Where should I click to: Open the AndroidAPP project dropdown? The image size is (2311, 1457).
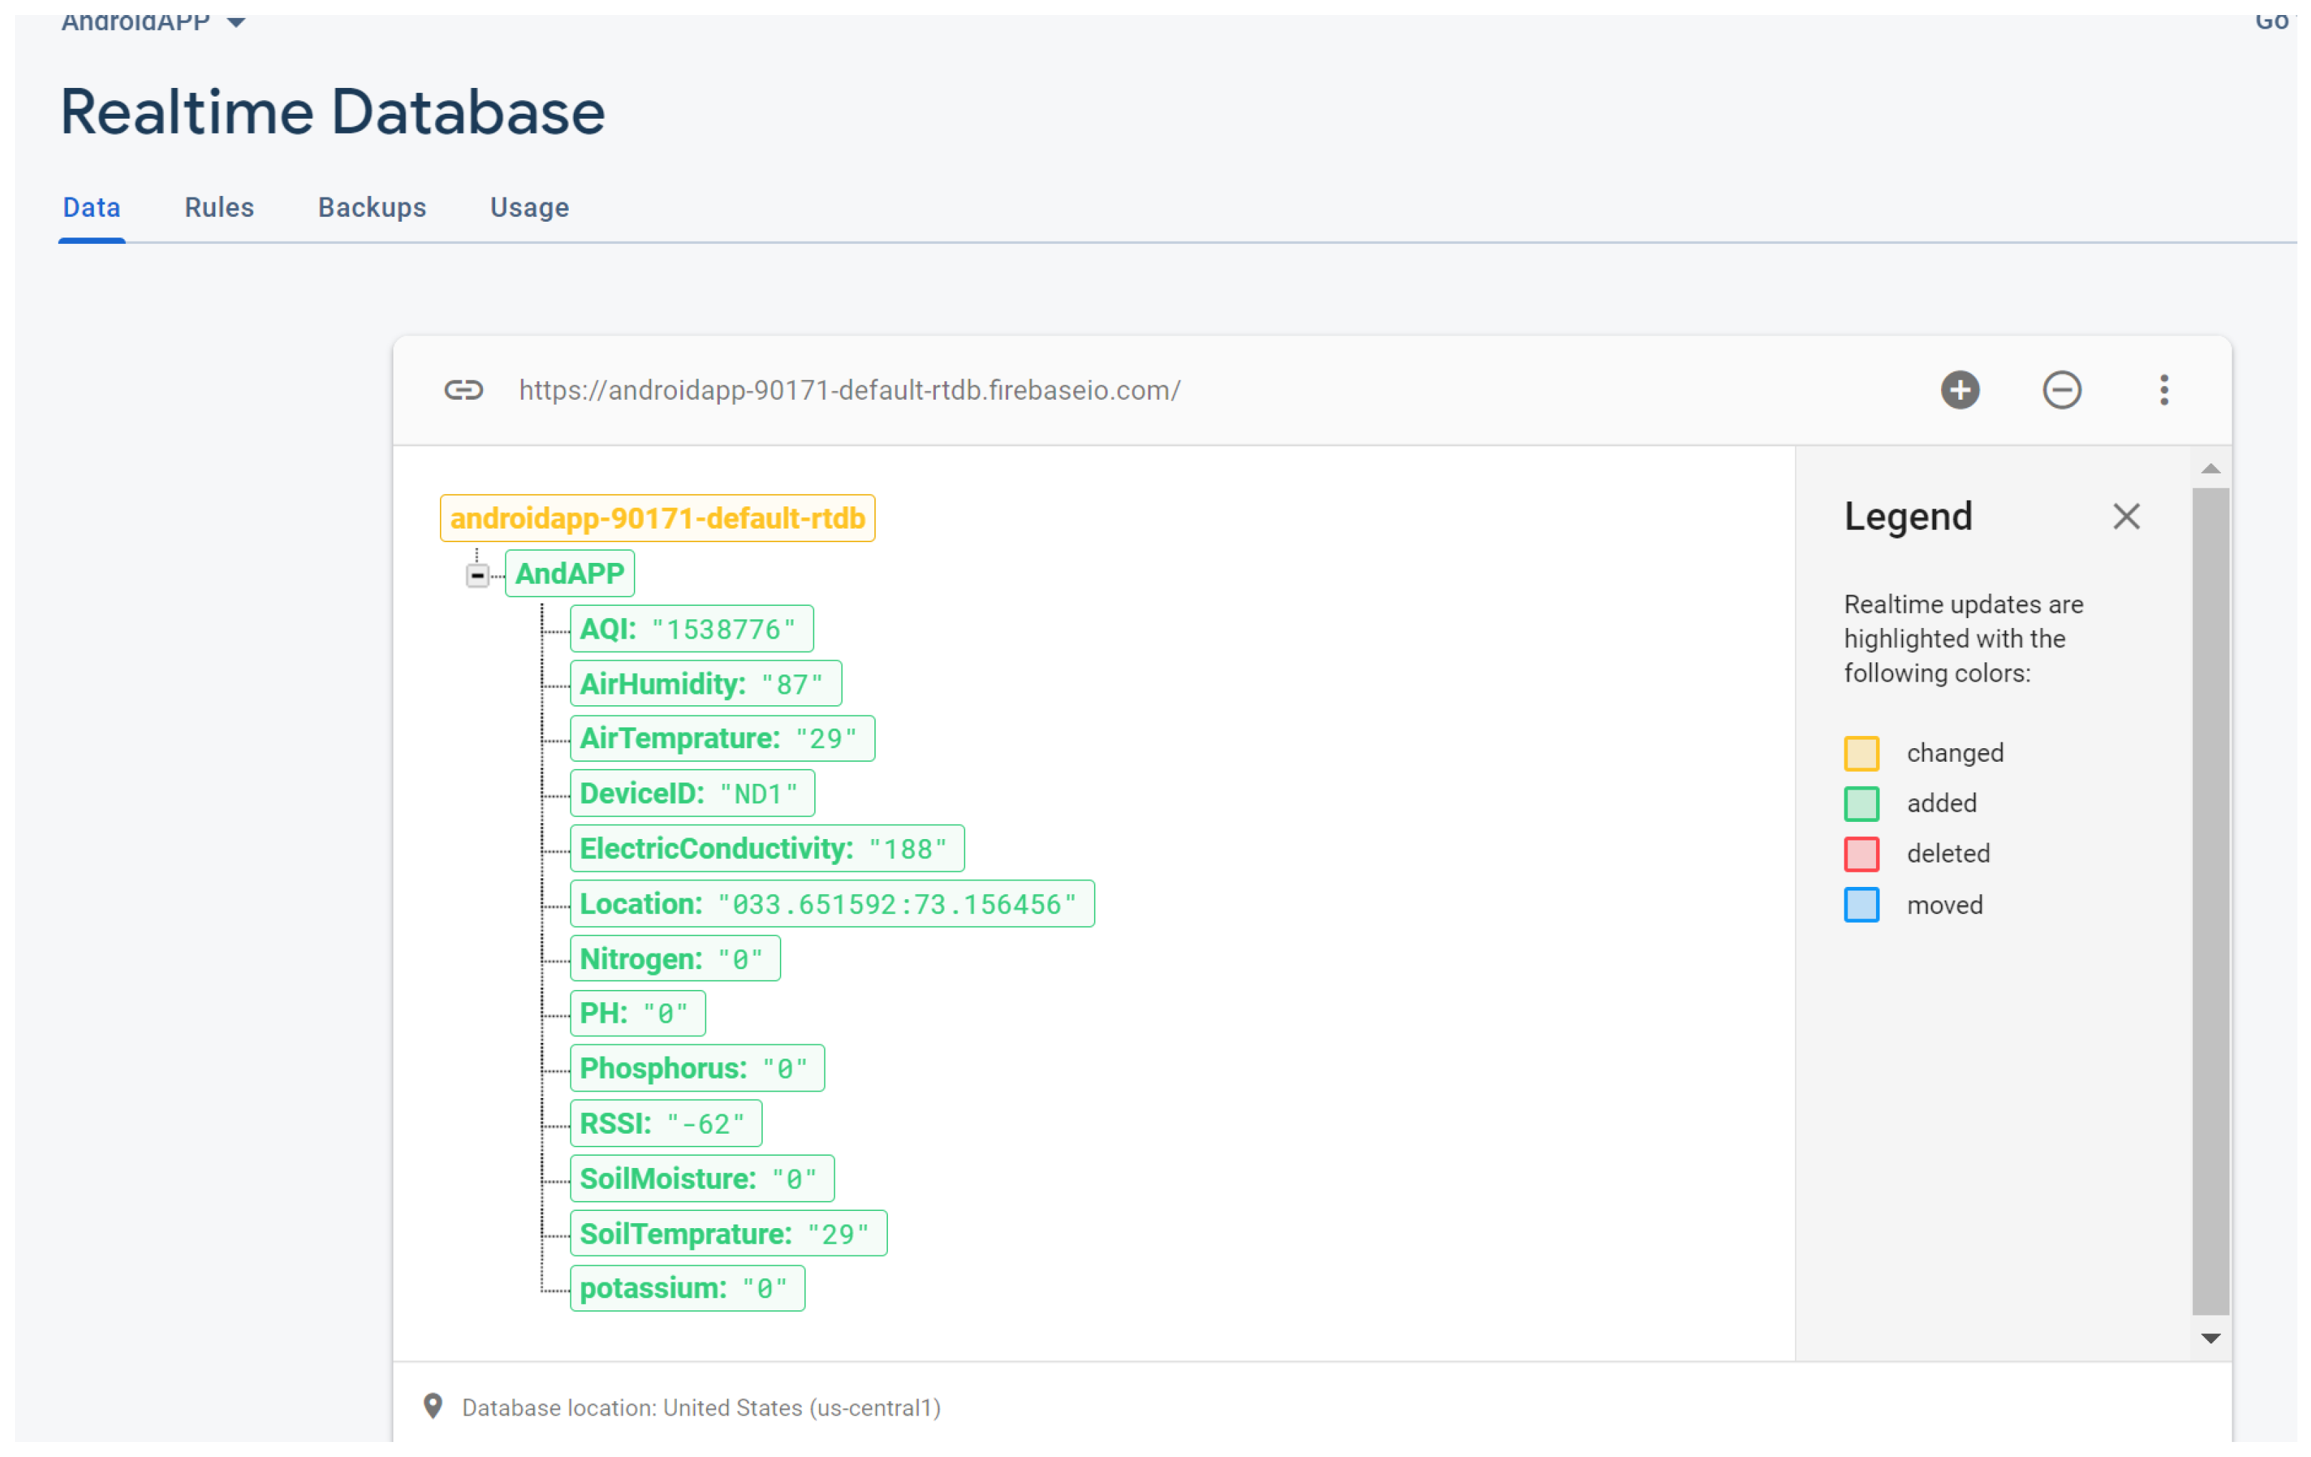(236, 22)
